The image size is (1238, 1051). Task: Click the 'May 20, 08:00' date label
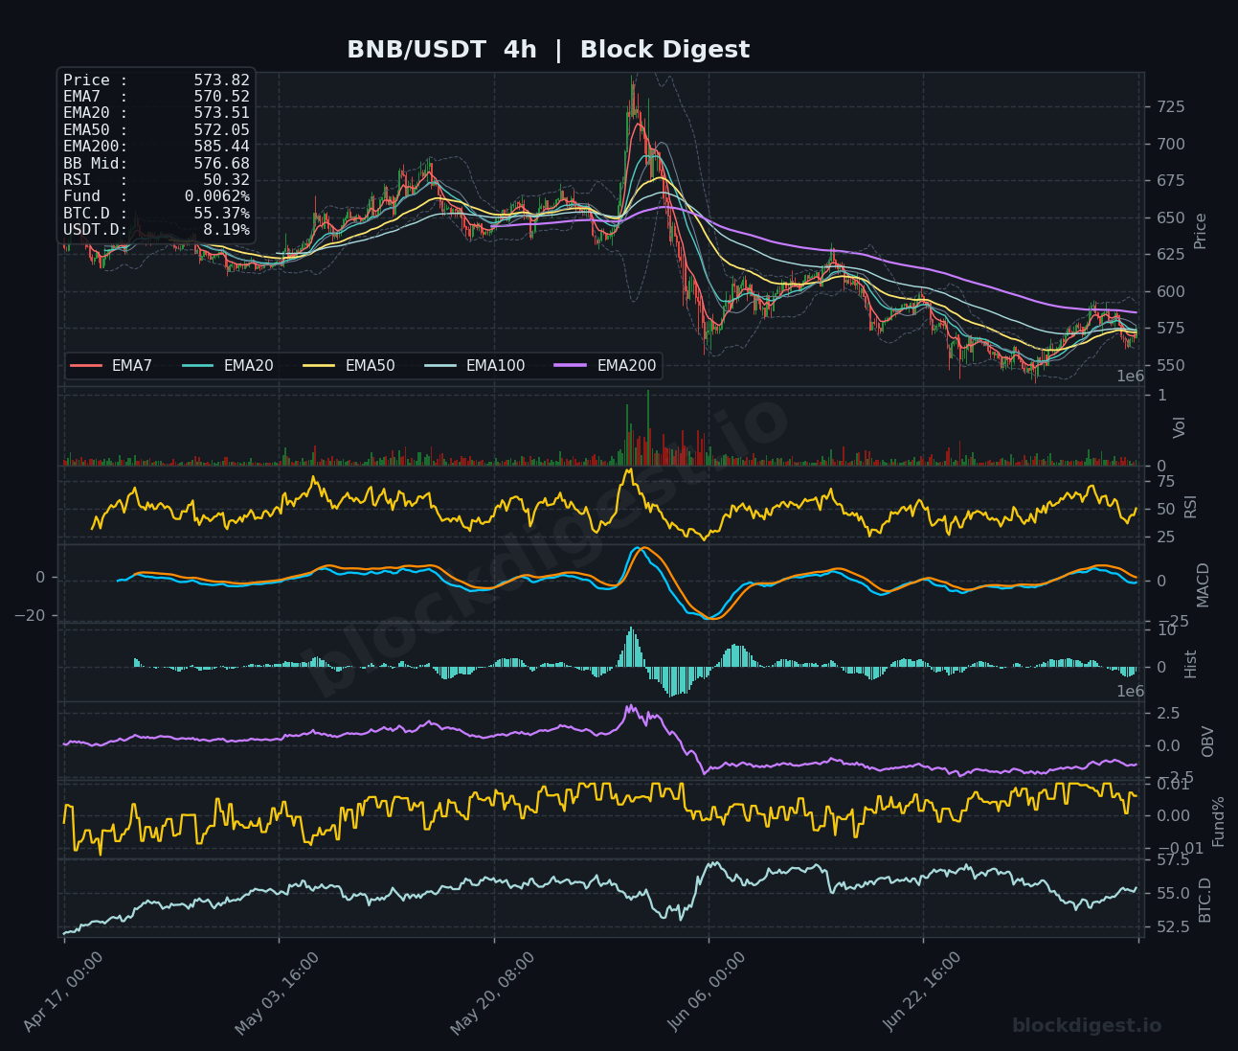(492, 993)
